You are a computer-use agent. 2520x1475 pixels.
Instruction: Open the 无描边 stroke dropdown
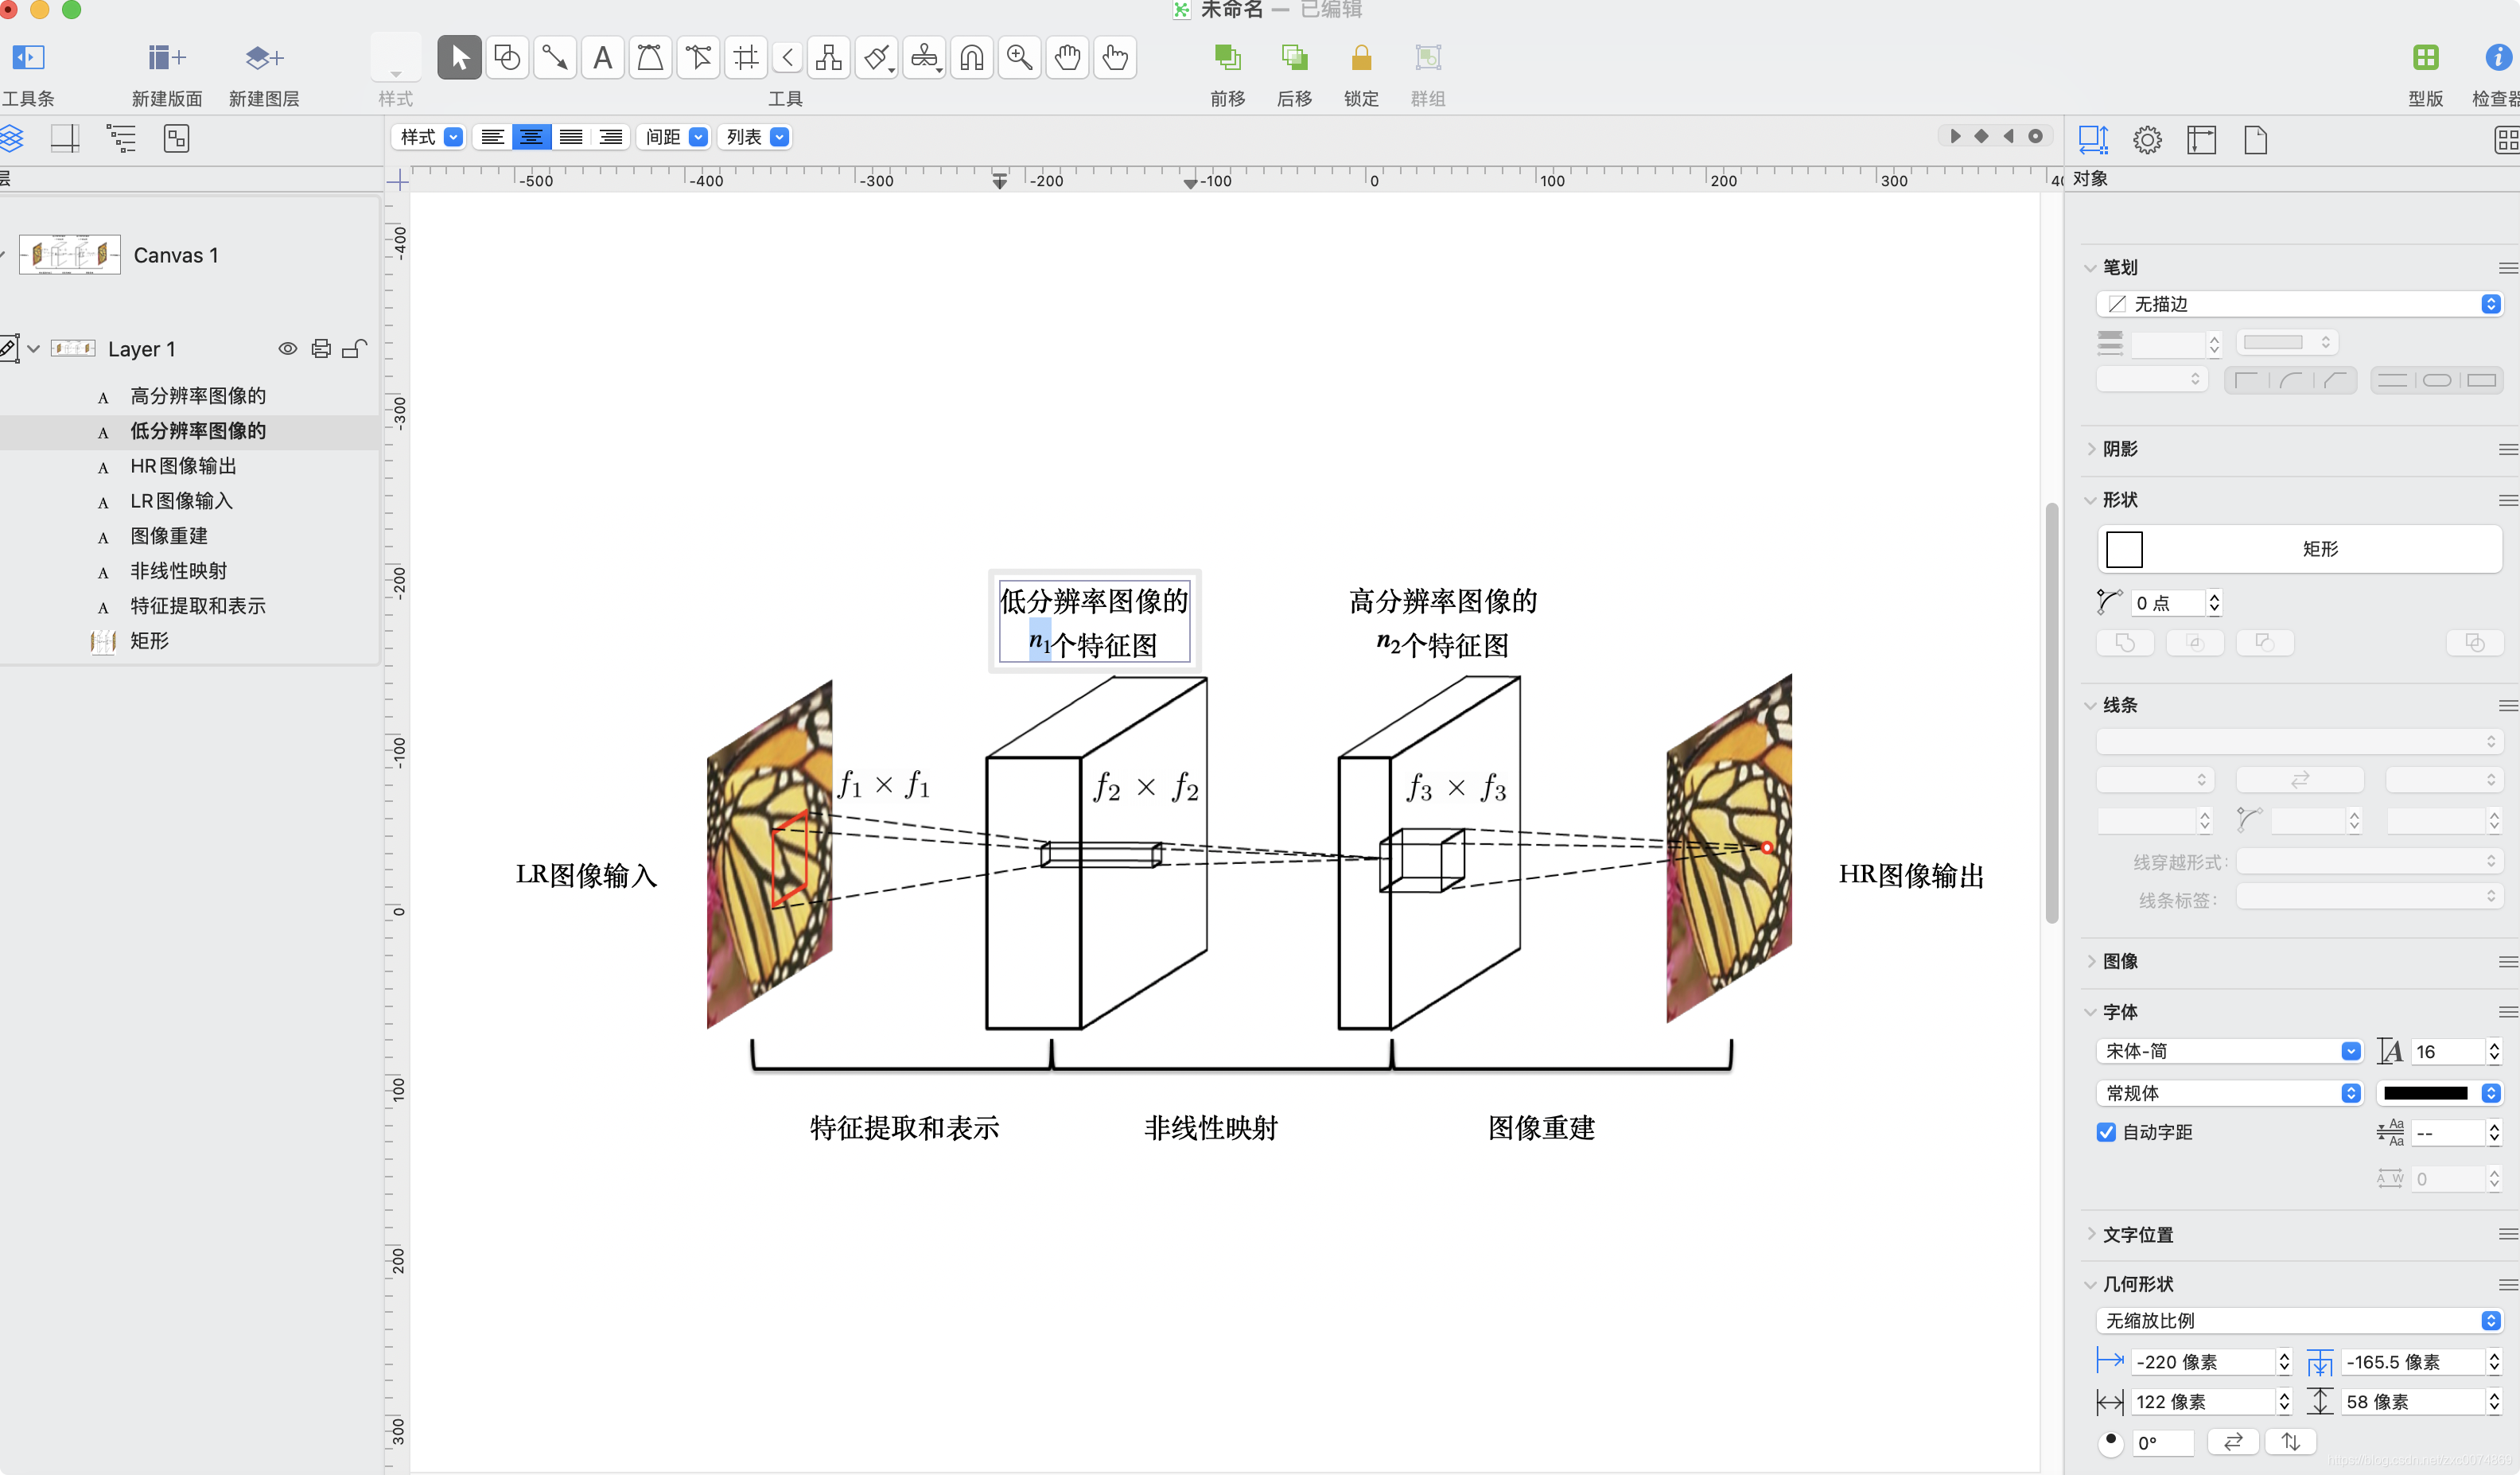coord(2298,304)
